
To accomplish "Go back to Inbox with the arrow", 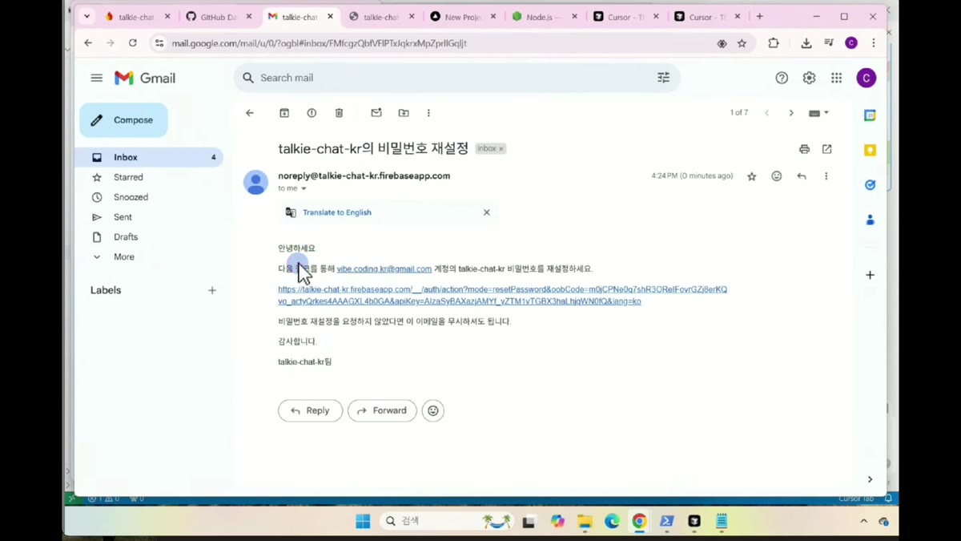I will (x=250, y=113).
